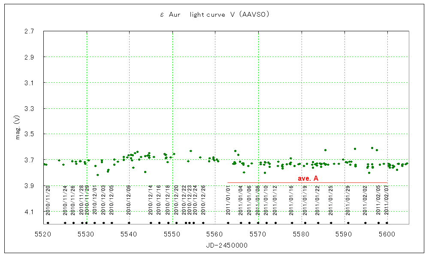This screenshot has height=257, width=429.
Task: Pick the 2010/12/14 date label
Action: pyautogui.click(x=151, y=200)
